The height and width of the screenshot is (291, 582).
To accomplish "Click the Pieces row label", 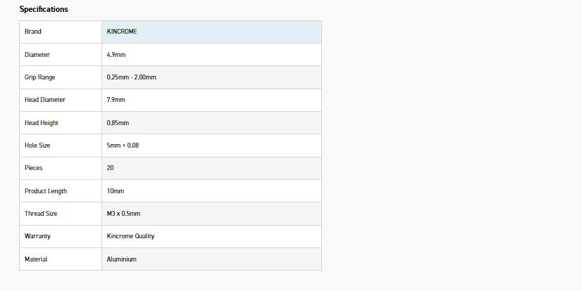I will 34,168.
